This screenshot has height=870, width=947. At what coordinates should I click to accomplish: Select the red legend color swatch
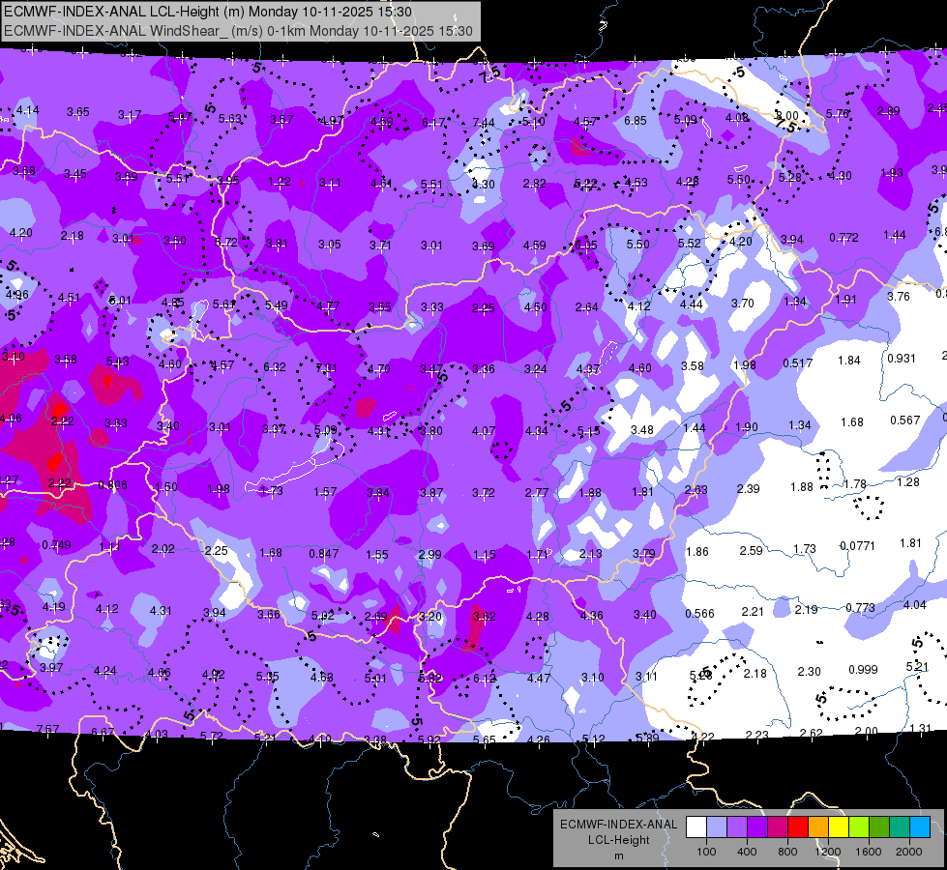tap(798, 827)
